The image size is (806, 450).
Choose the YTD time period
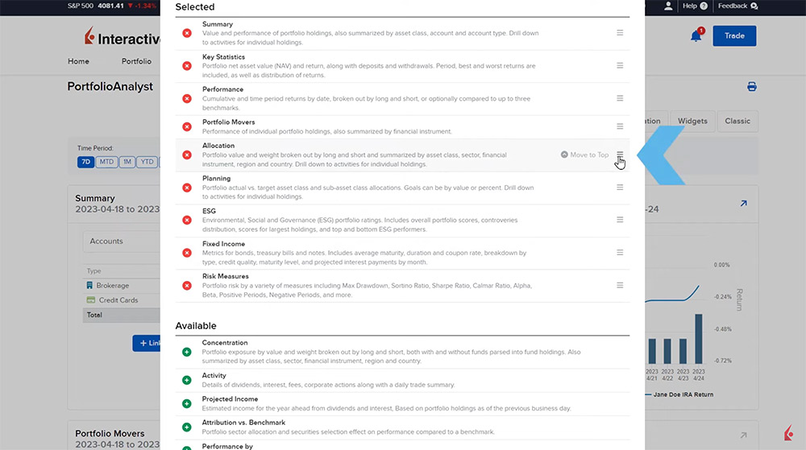[x=147, y=162]
